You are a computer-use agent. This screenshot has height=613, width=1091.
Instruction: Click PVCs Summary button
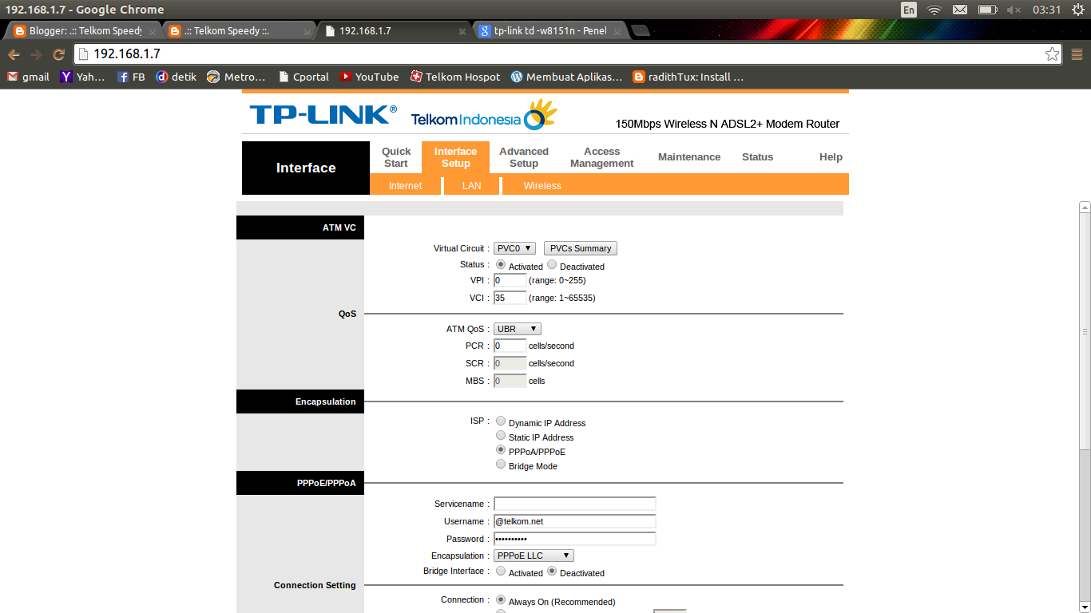pos(581,248)
